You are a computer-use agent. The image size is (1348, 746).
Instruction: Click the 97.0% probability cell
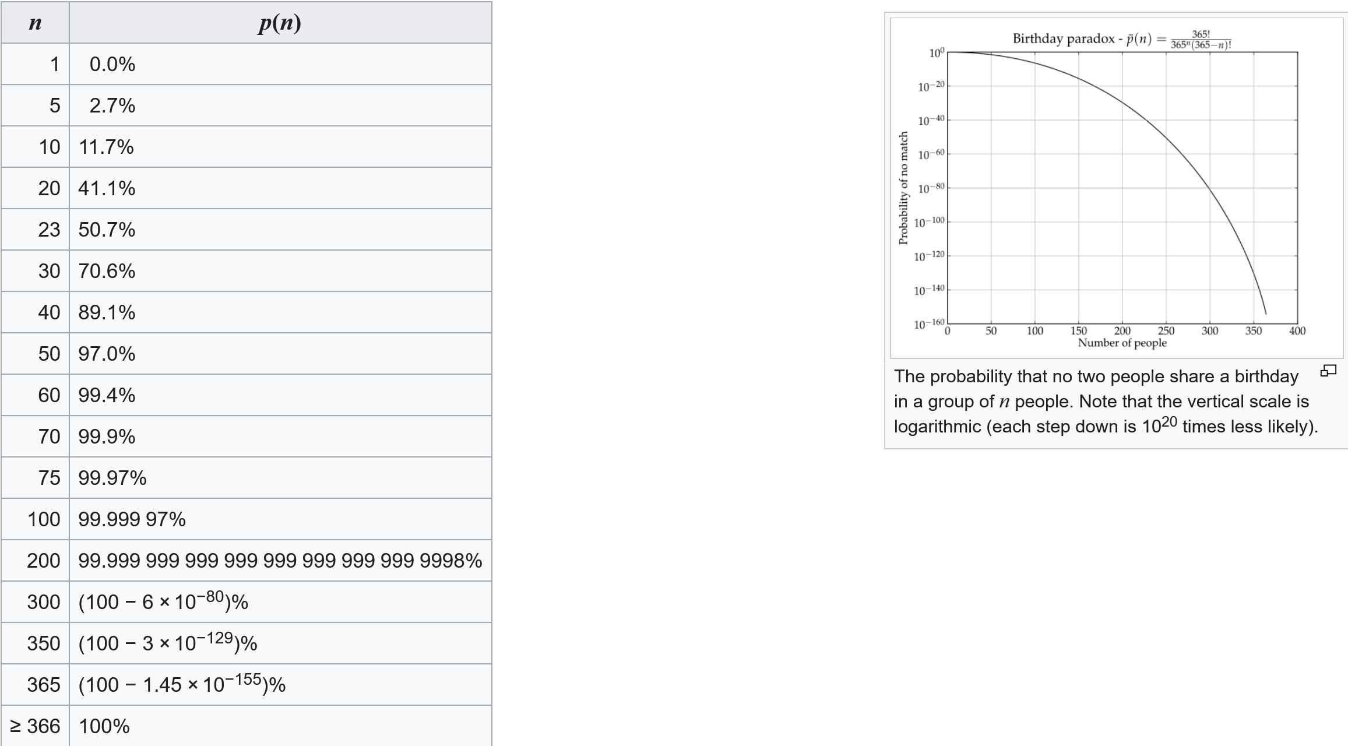[x=280, y=354]
